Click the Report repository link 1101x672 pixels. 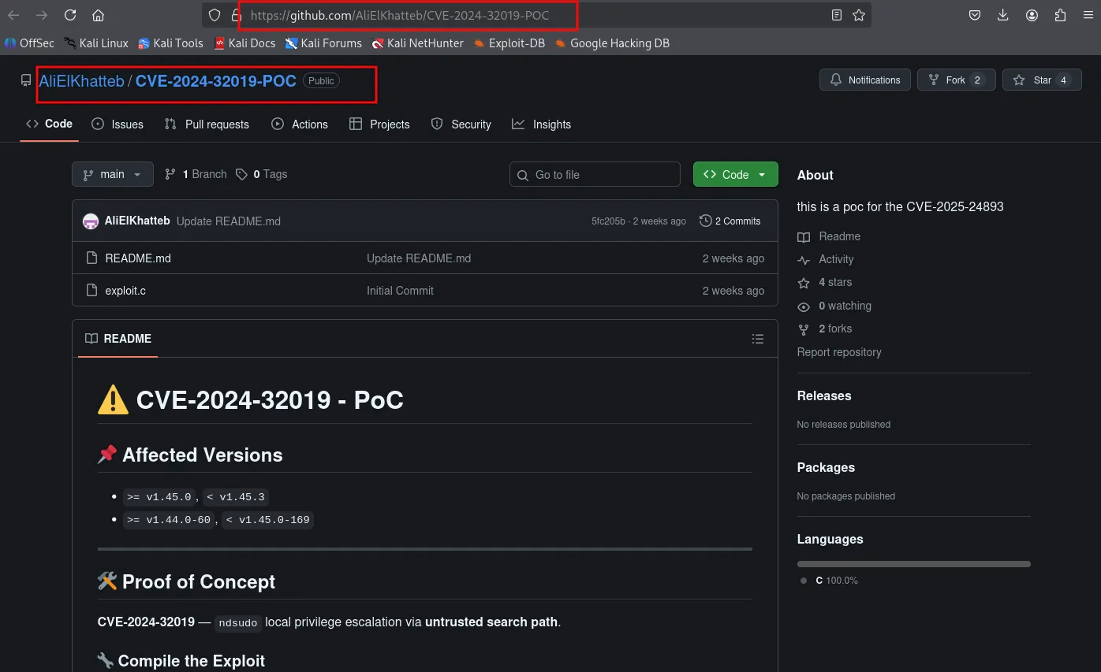[839, 352]
